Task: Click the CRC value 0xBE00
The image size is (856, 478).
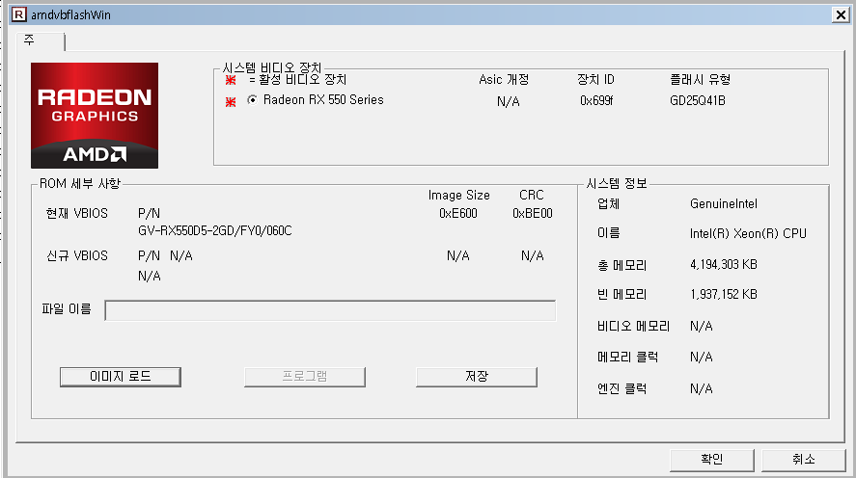Action: coord(533,213)
